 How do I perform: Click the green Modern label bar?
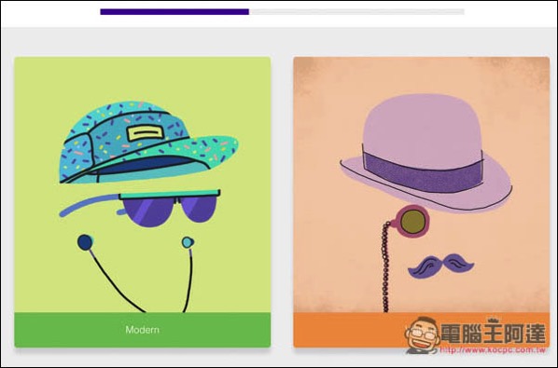[143, 330]
